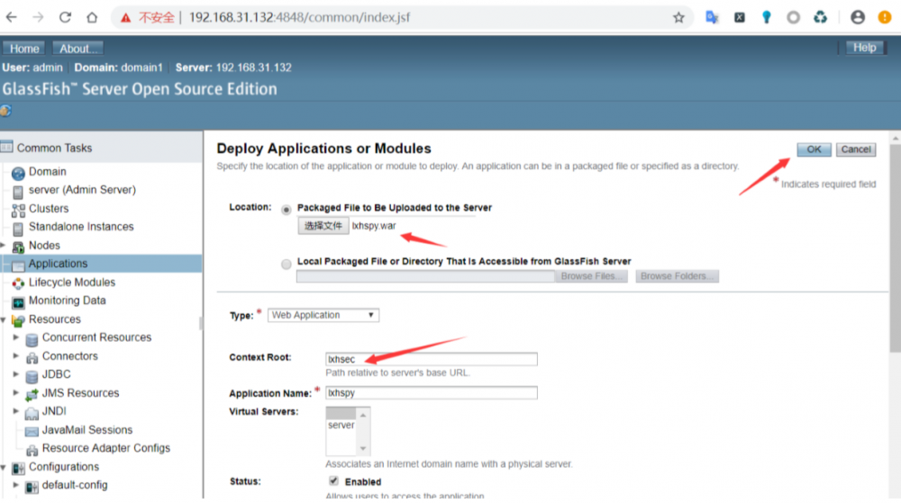Image resolution: width=901 pixels, height=503 pixels.
Task: Expand the Connectors node
Action: (16, 355)
